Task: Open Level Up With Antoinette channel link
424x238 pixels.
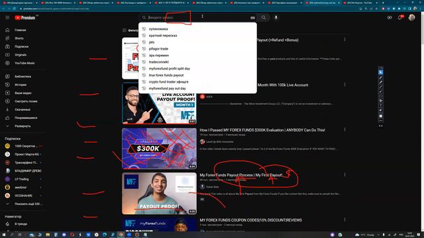Action: click(x=219, y=141)
